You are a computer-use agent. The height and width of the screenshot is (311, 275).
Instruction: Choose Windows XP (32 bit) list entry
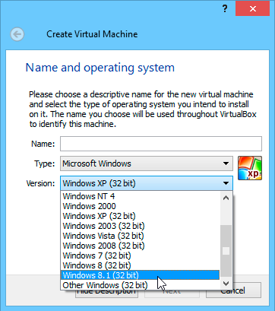pyautogui.click(x=140, y=216)
